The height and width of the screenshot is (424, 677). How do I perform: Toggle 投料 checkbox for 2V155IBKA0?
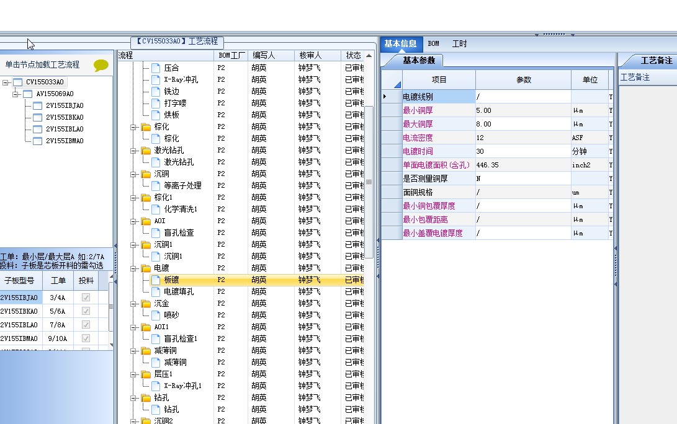86,311
